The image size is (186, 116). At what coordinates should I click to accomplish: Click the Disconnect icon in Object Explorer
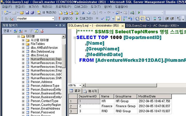[20, 31]
